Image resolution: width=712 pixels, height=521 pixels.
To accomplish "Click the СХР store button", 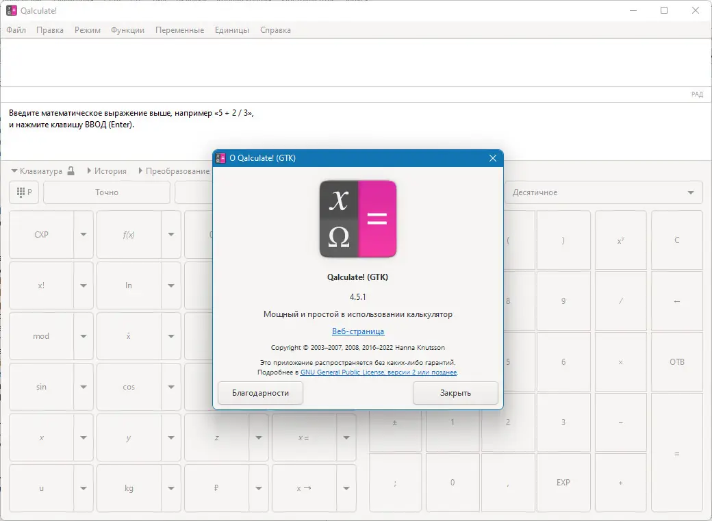I will tap(41, 235).
